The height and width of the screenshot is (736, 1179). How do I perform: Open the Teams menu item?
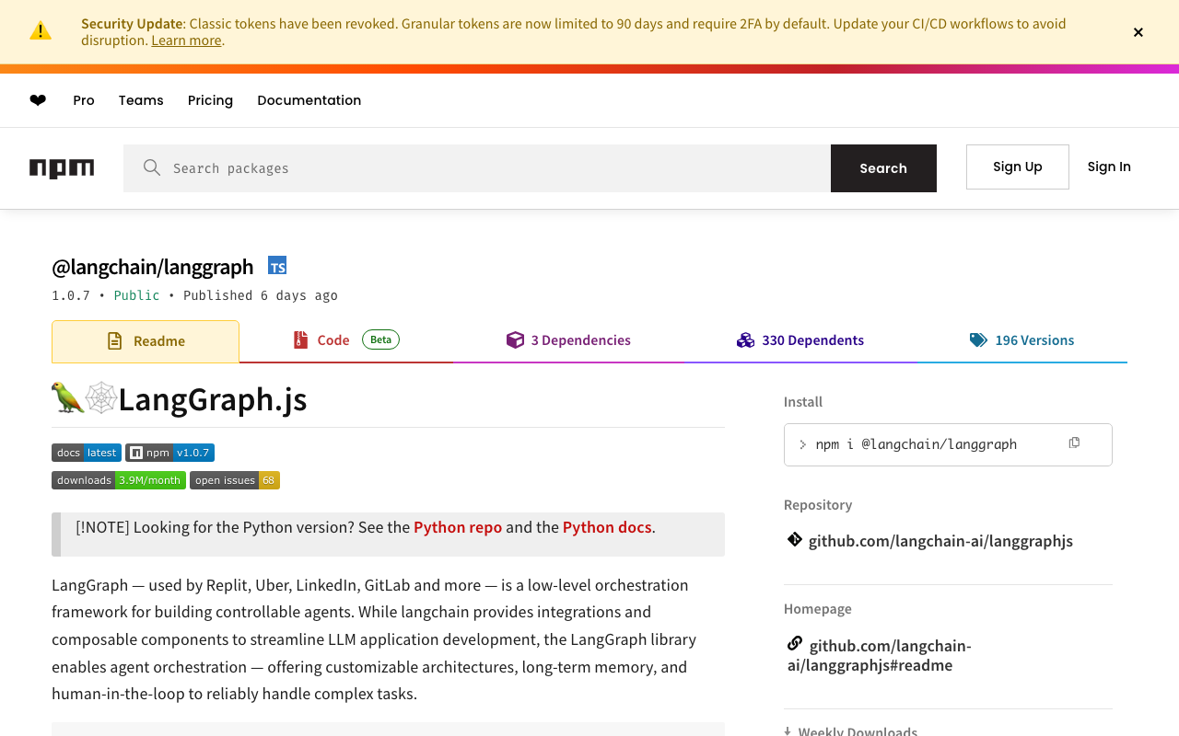[x=141, y=100]
